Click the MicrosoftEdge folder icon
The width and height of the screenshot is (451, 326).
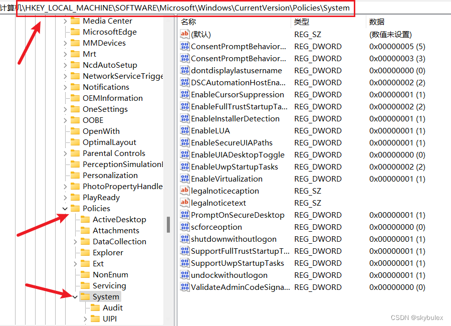click(x=75, y=32)
